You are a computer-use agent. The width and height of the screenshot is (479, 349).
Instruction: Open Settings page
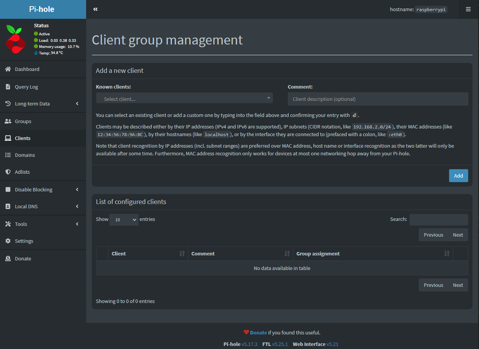(43, 241)
